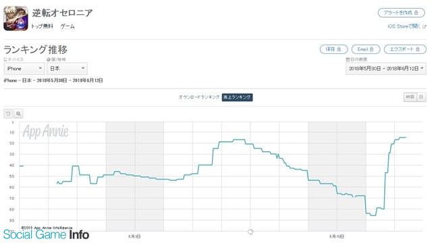This screenshot has width=432, height=243.
Task: Click the chart reset undo icon
Action: tap(8, 113)
